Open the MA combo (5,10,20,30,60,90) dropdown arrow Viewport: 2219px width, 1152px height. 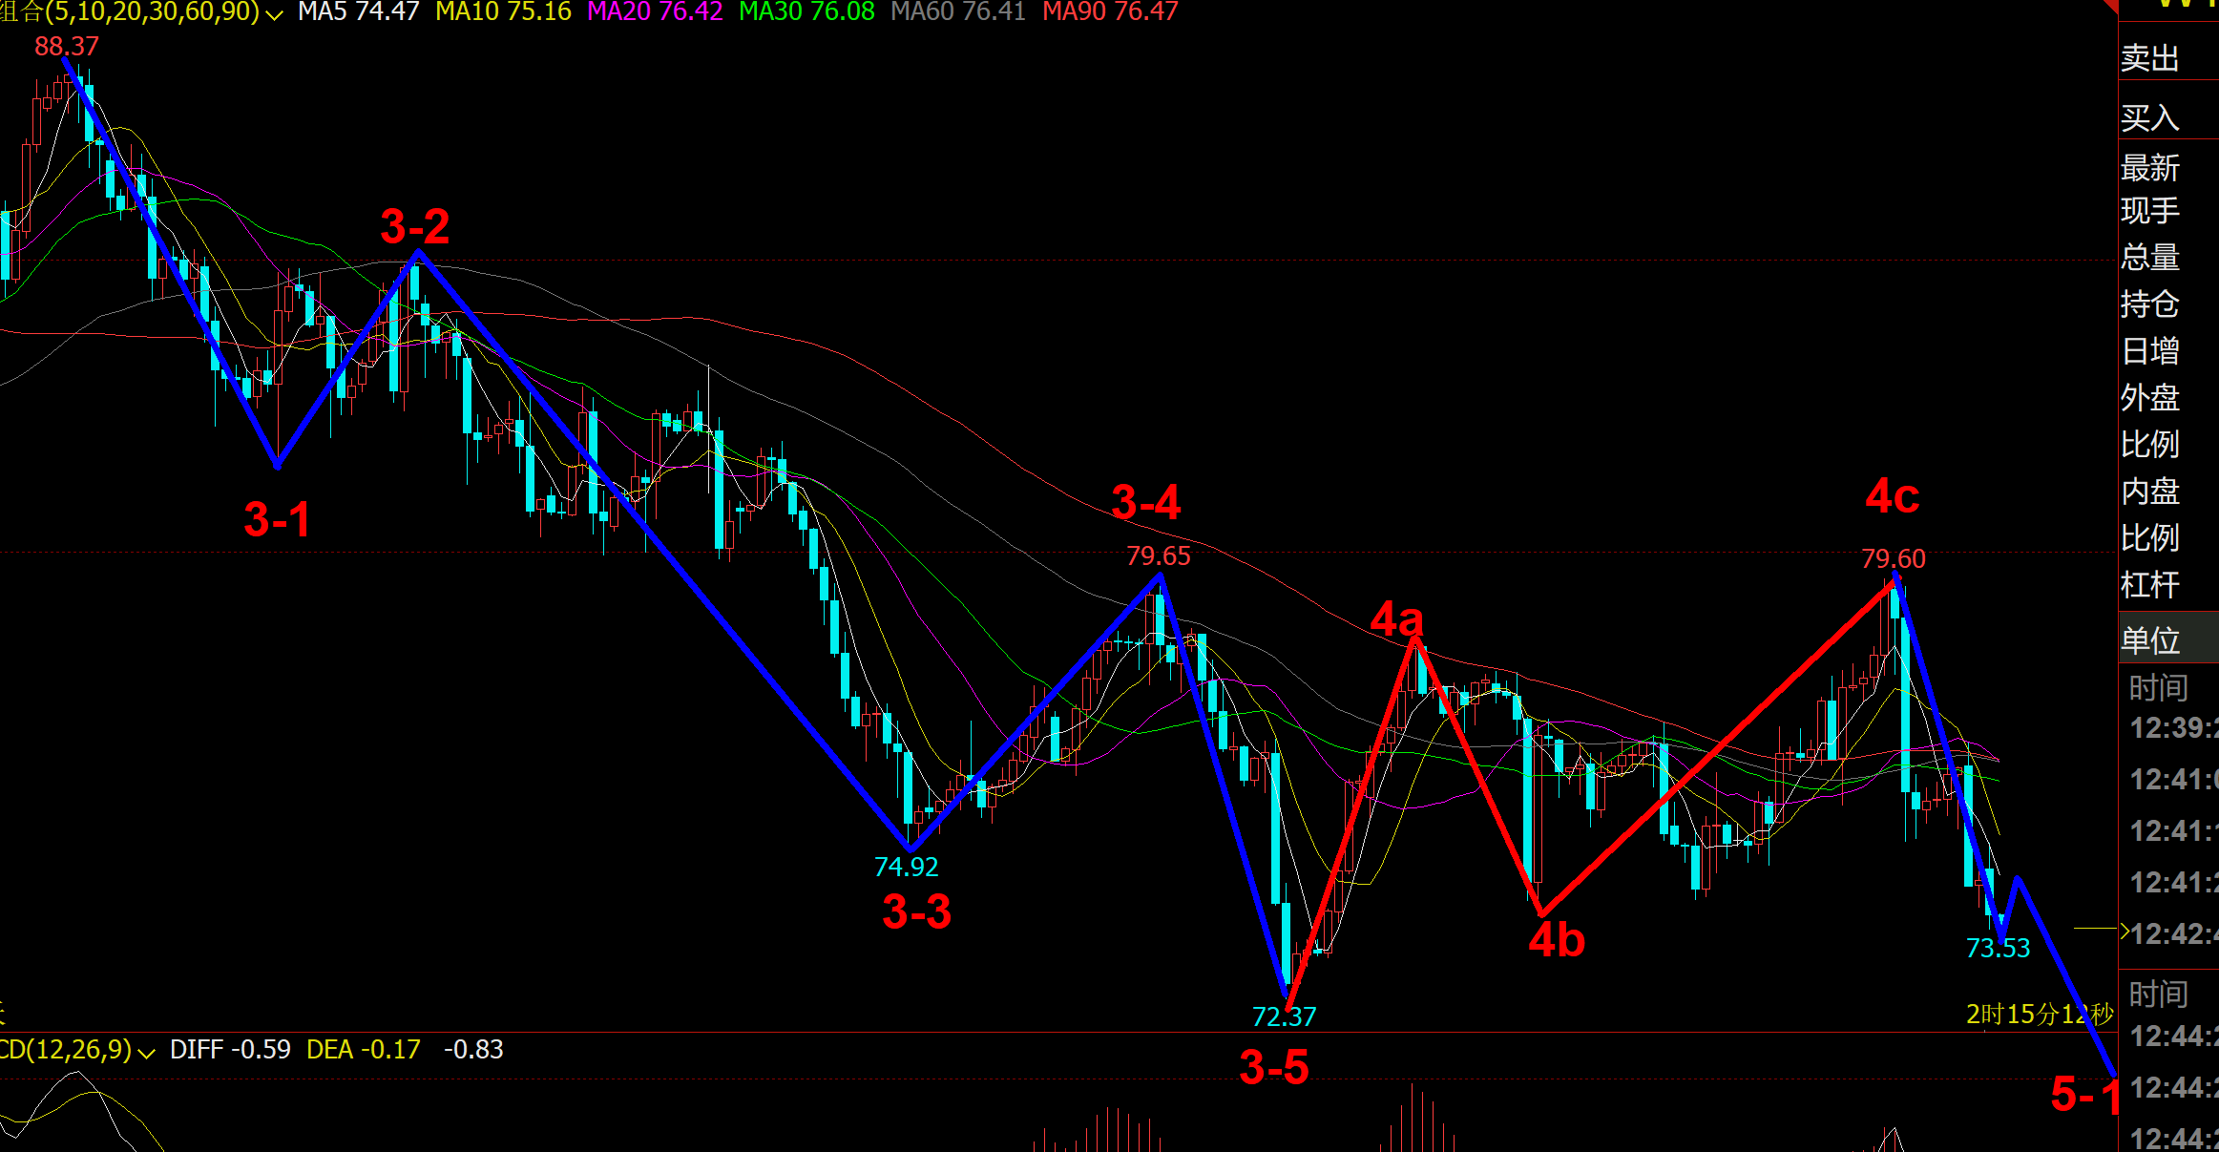(275, 15)
